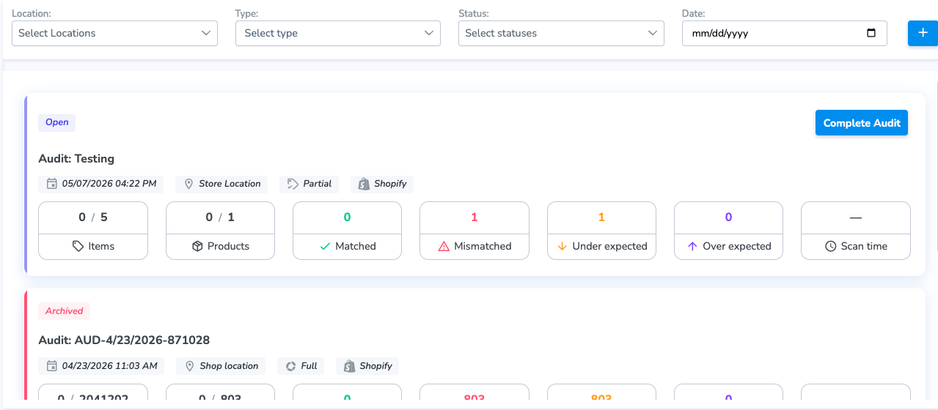This screenshot has width=938, height=410.
Task: Click the Full audit type label
Action: pyautogui.click(x=309, y=366)
